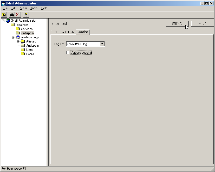The height and width of the screenshot is (172, 215).
Task: Select the IMail Administrator root label
Action: (x=24, y=21)
